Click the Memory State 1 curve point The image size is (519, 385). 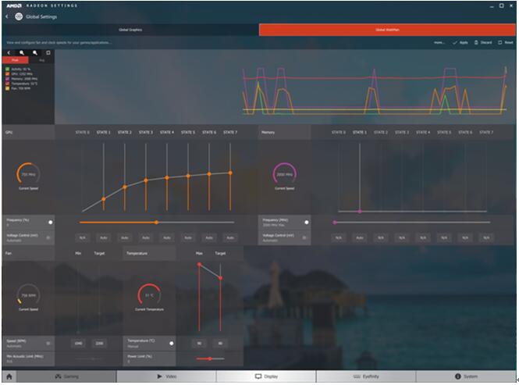360,211
